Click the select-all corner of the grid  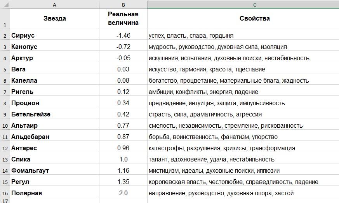(5, 5)
